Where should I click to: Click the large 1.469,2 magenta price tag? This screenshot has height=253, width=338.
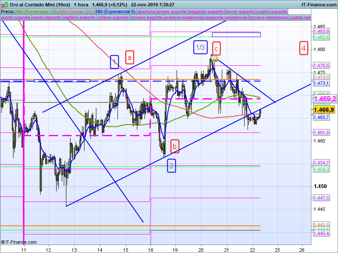point(325,99)
